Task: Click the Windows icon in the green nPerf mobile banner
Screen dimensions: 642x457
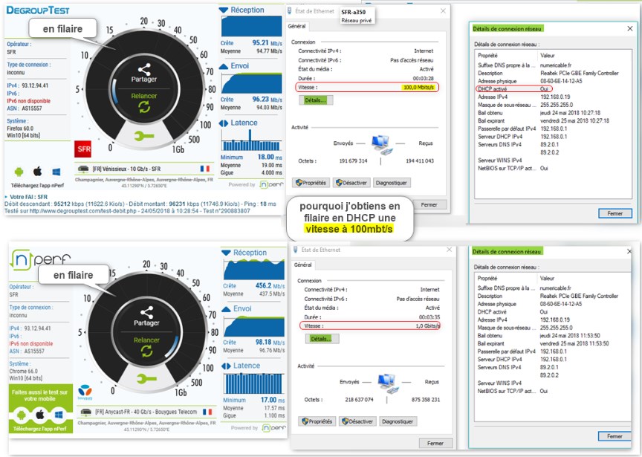Action: [x=59, y=415]
